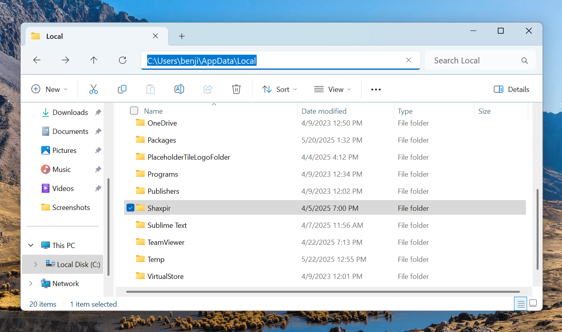Select the Downloads quick access item

click(70, 113)
